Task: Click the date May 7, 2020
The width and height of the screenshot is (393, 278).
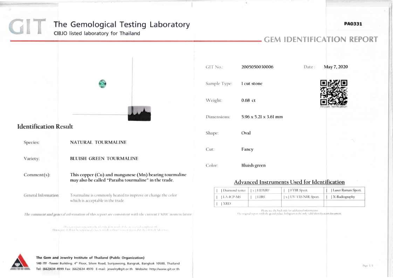Action: coord(336,67)
